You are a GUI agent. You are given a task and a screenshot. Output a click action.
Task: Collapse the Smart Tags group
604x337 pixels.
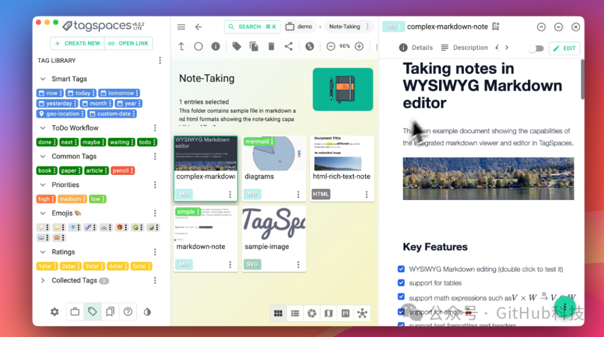pyautogui.click(x=43, y=79)
